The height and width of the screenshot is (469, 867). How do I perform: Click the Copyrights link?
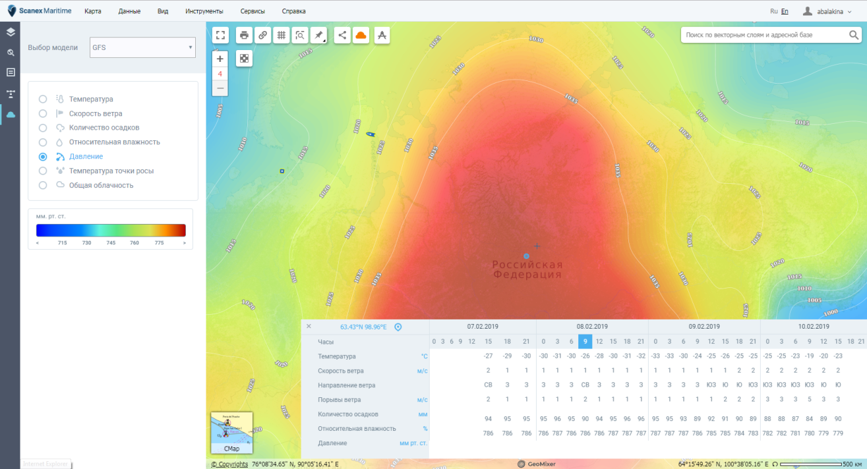click(x=229, y=464)
